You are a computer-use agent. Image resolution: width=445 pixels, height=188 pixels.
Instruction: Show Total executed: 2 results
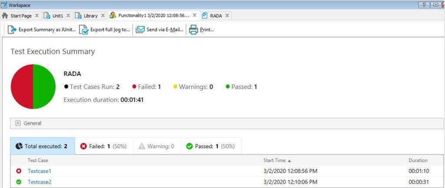pos(42,146)
